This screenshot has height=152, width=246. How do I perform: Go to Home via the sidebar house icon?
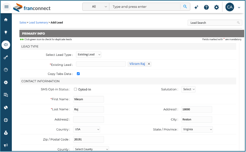6,20
